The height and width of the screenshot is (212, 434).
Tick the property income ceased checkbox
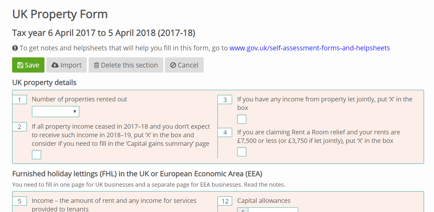(37, 155)
